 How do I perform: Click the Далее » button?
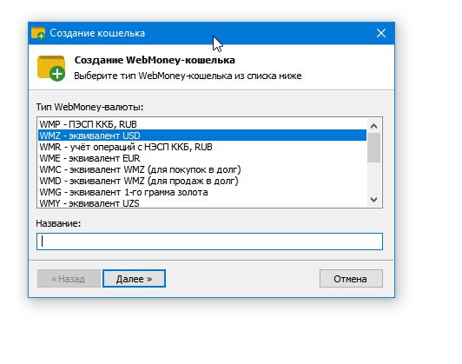tap(134, 279)
